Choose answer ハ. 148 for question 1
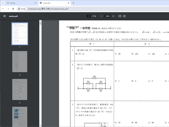This screenshot has height=127, width=169. [x=151, y=54]
